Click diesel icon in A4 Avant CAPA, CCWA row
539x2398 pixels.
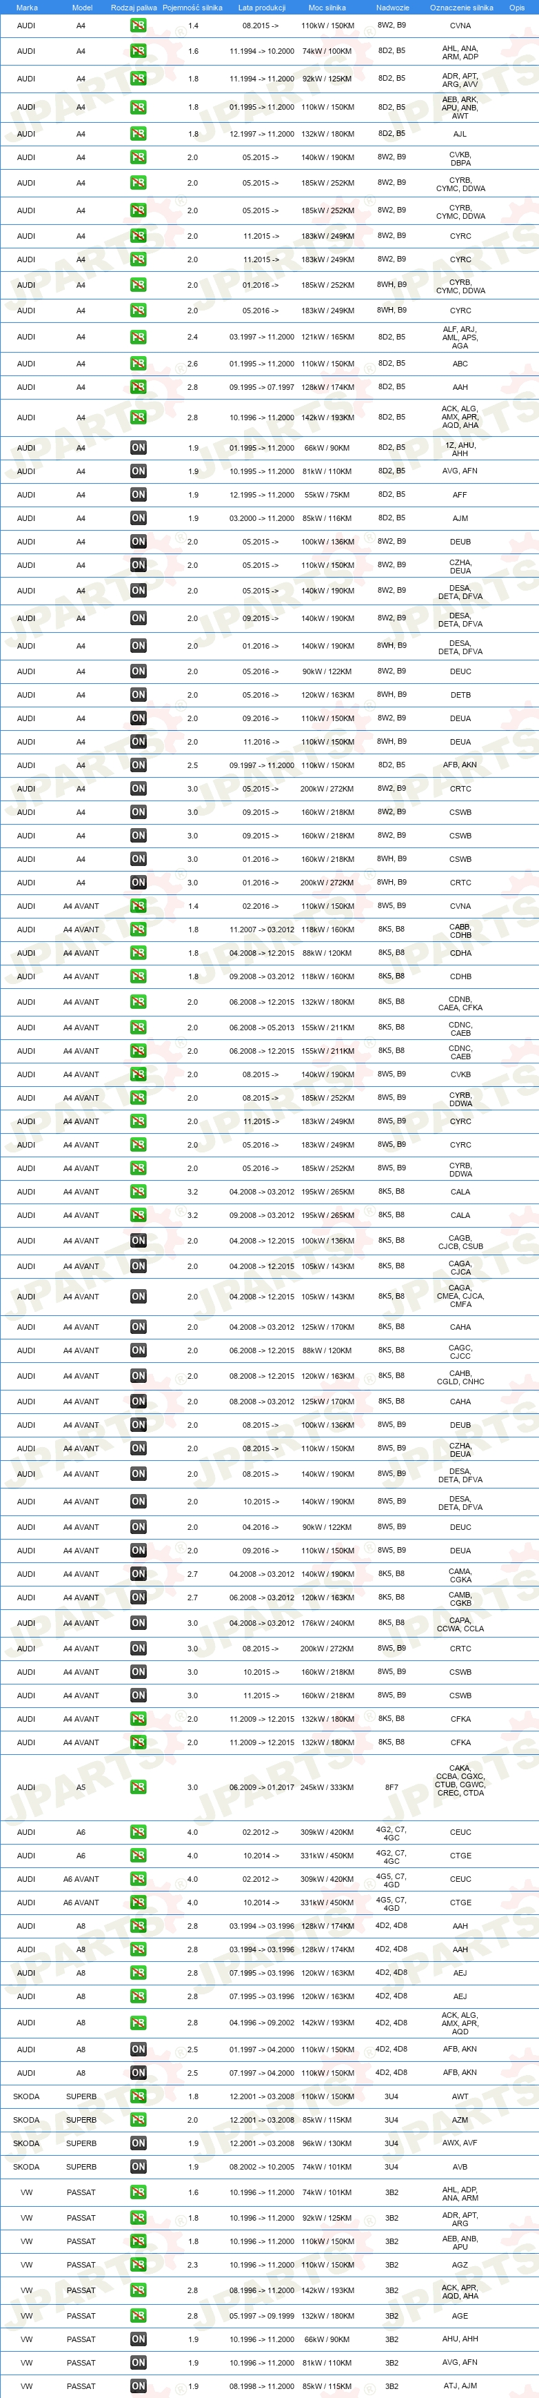[x=138, y=1624]
